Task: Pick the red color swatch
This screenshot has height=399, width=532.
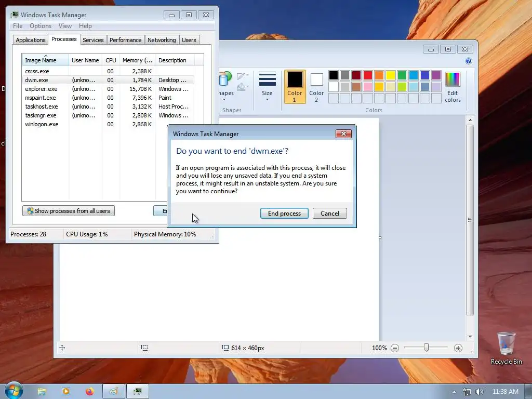Action: coord(368,75)
